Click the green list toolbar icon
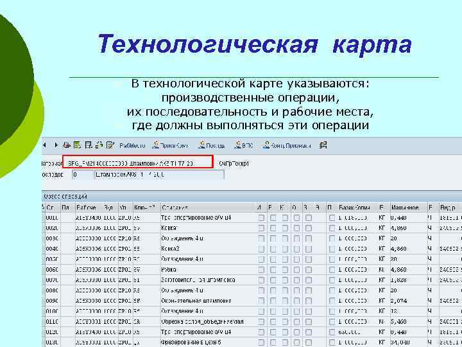 coord(77,145)
